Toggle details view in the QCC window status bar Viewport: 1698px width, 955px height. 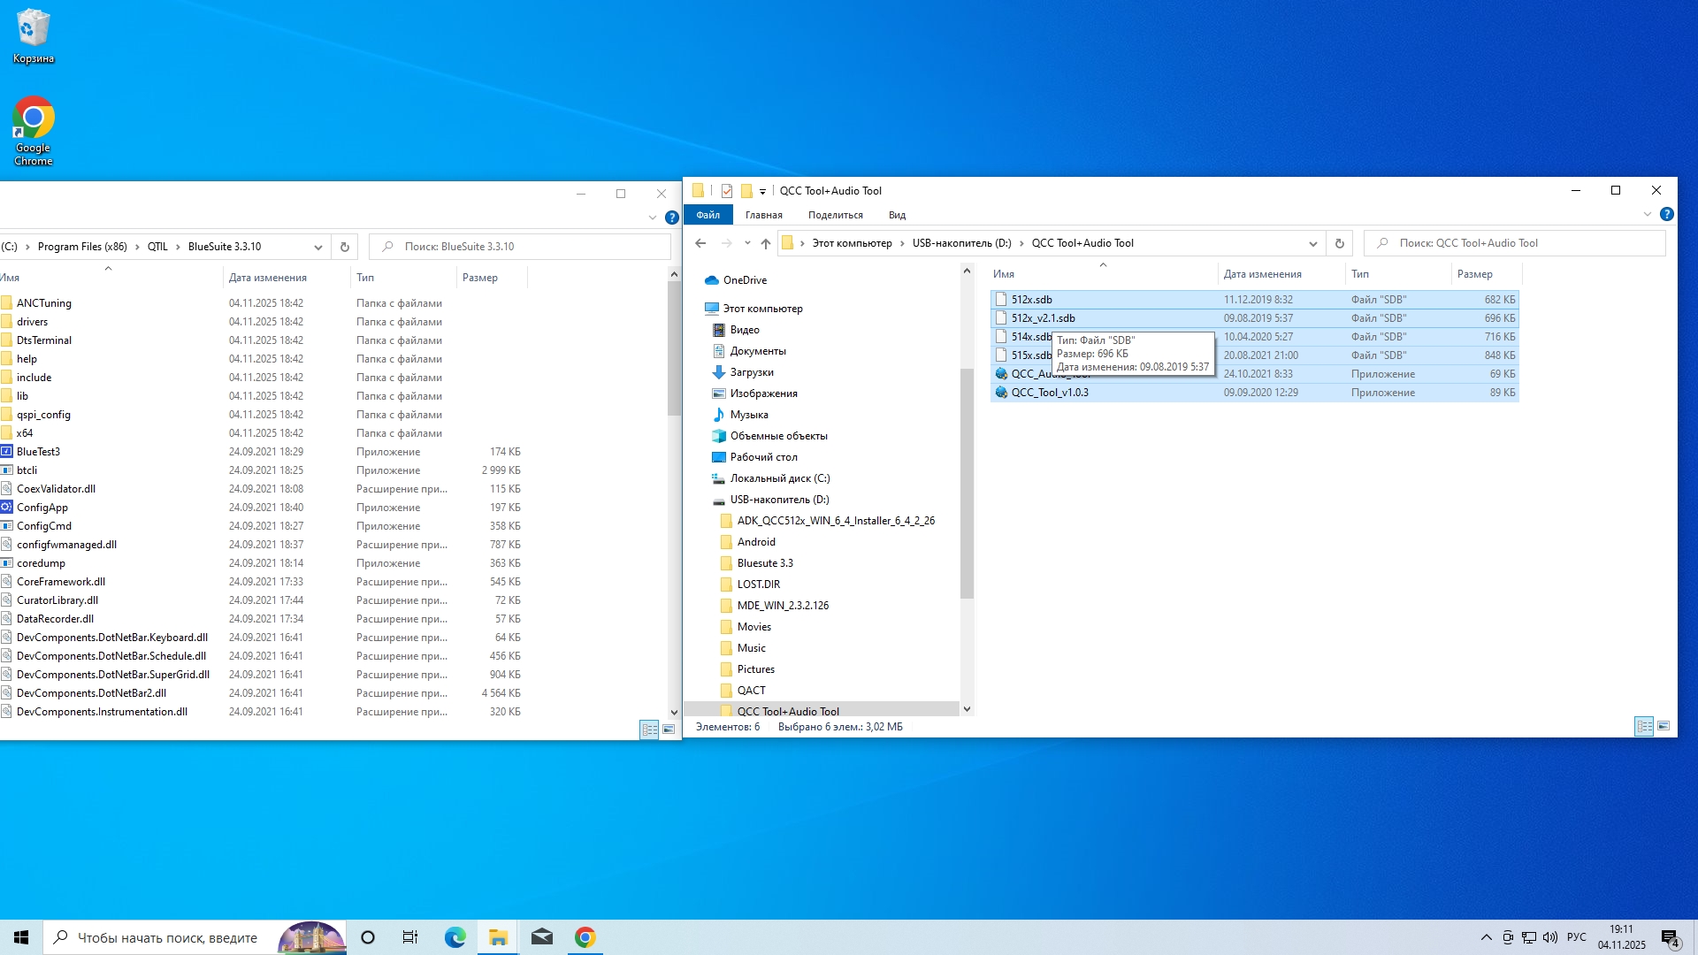coord(1644,727)
